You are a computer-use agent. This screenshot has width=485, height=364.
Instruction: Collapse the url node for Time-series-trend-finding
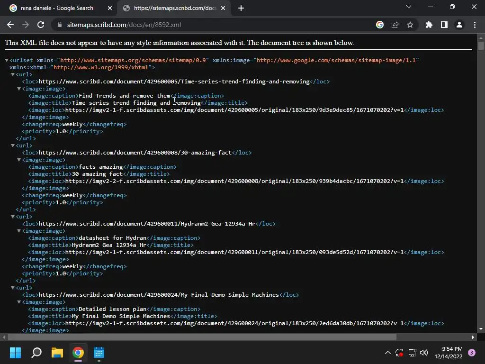13,74
